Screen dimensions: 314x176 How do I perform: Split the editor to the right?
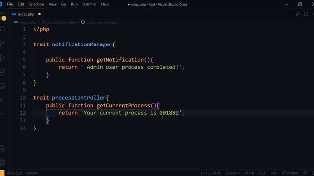[x=306, y=14]
